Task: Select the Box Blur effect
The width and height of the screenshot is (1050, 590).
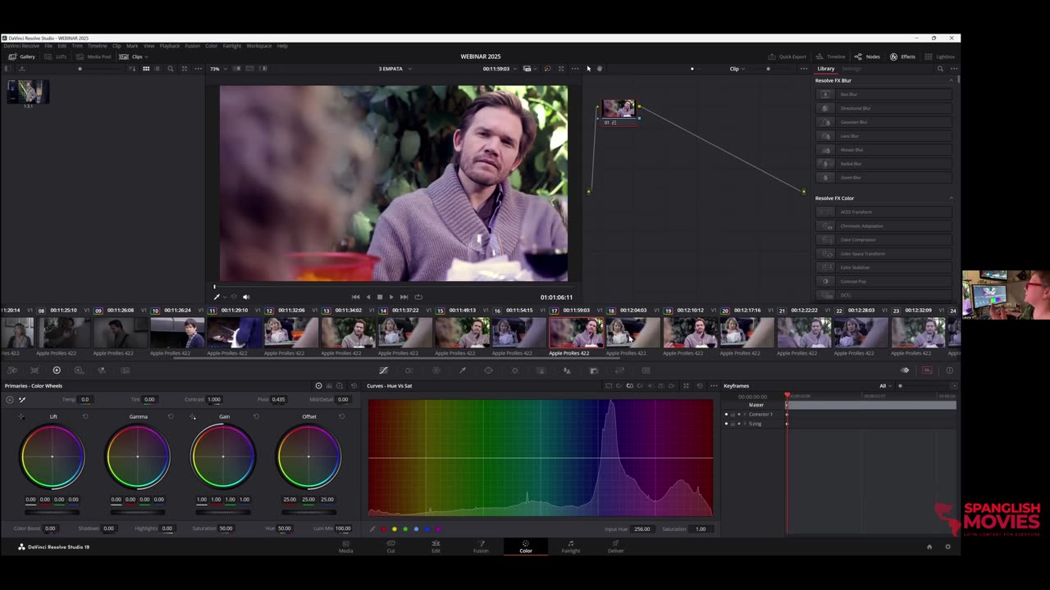Action: coord(884,94)
